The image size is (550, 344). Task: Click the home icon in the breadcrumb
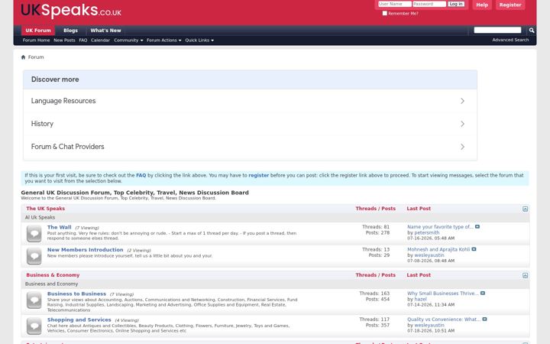click(23, 57)
